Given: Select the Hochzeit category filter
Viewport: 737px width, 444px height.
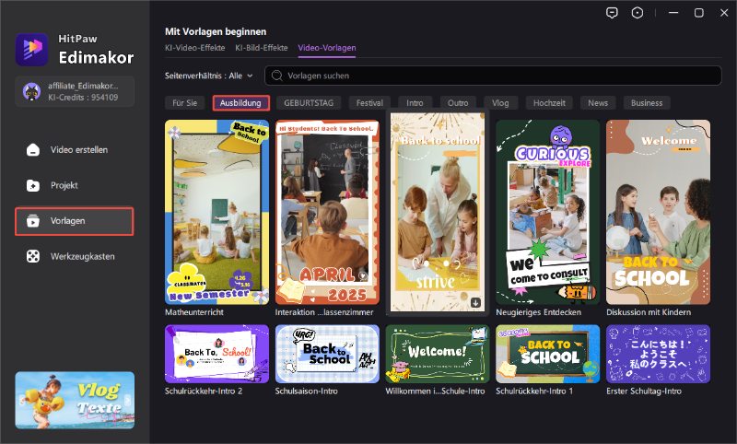Looking at the screenshot, I should [x=549, y=103].
